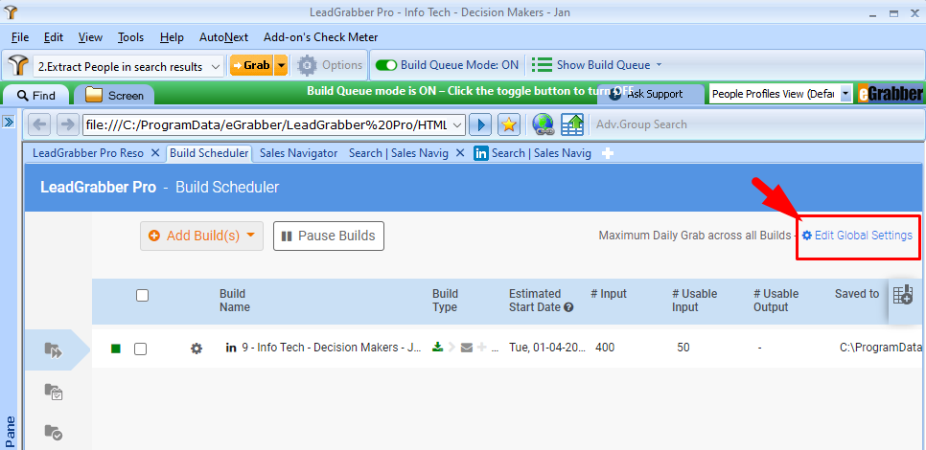Click the # Input value 400

tap(605, 348)
